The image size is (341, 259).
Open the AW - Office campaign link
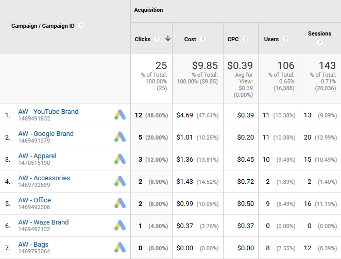(35, 200)
